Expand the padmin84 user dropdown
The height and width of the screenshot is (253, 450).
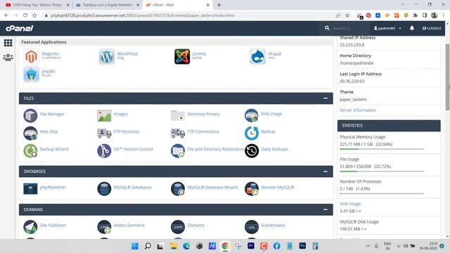click(x=387, y=28)
